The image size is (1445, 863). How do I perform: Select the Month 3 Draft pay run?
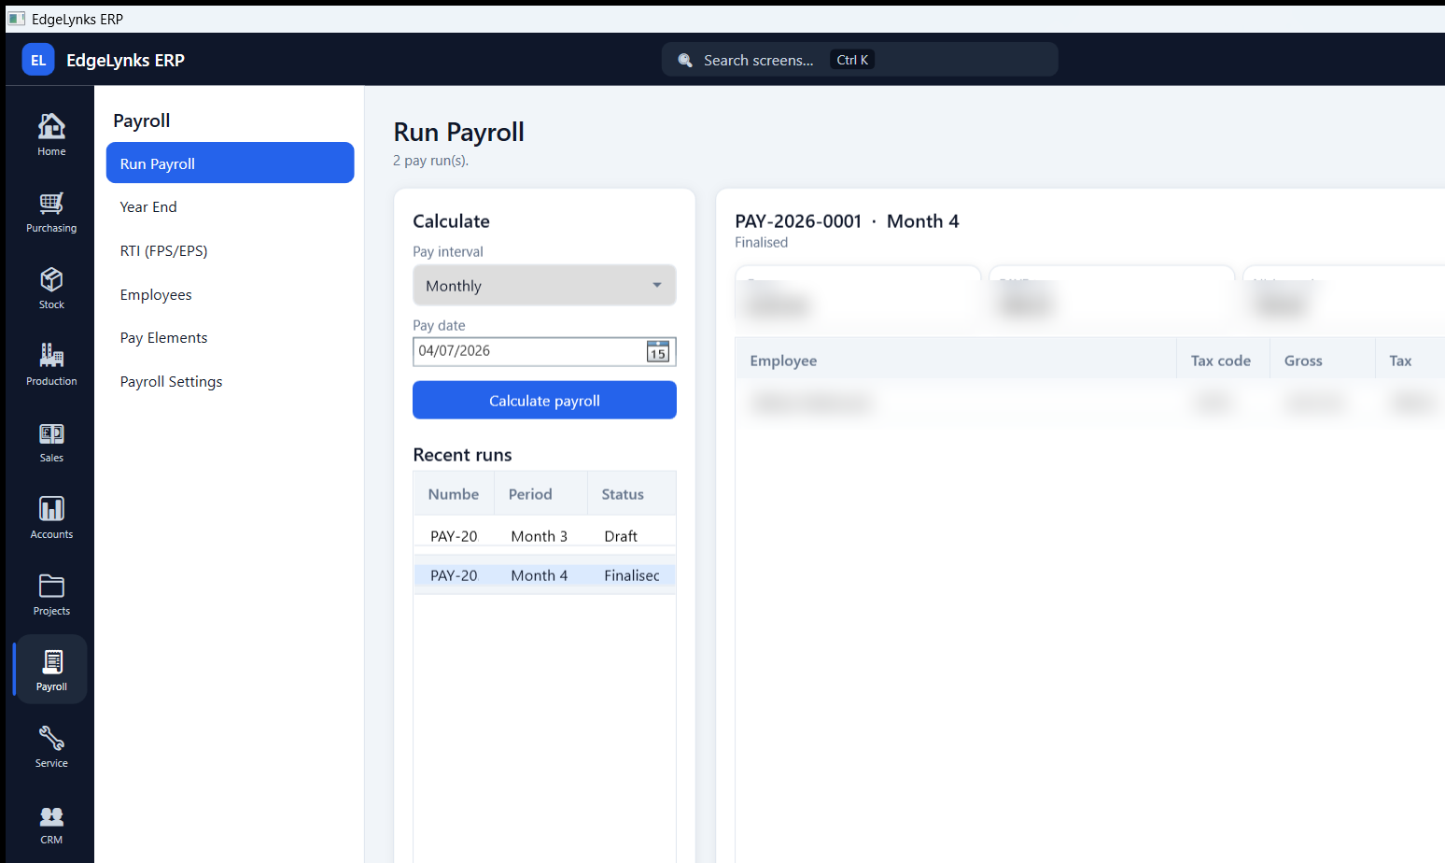pos(544,536)
